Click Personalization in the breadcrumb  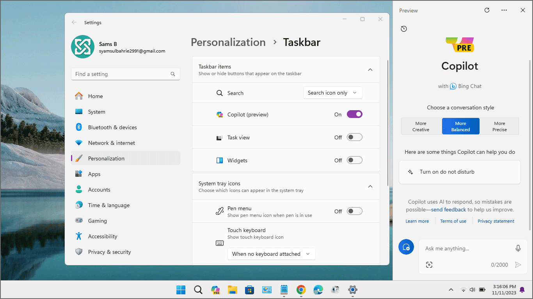pyautogui.click(x=228, y=42)
